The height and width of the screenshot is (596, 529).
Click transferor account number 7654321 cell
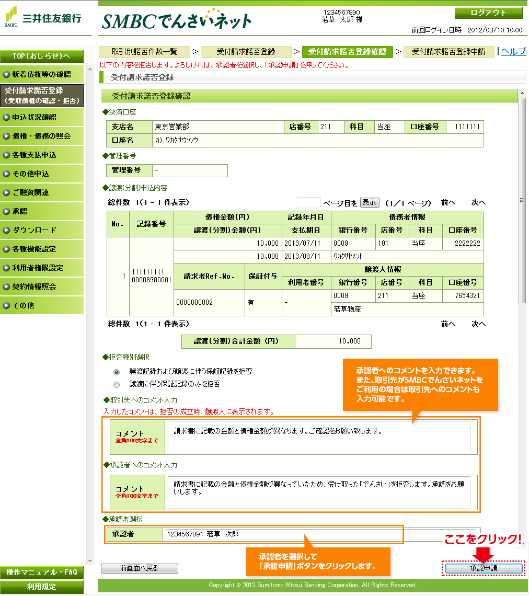463,296
